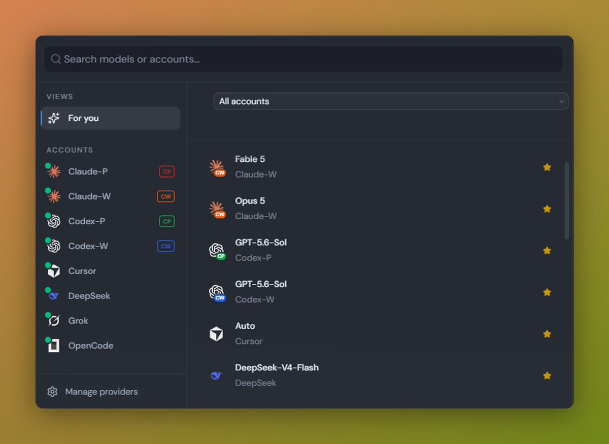The image size is (609, 444).
Task: Click the Grok slashed-circle icon in sidebar
Action: pos(54,321)
